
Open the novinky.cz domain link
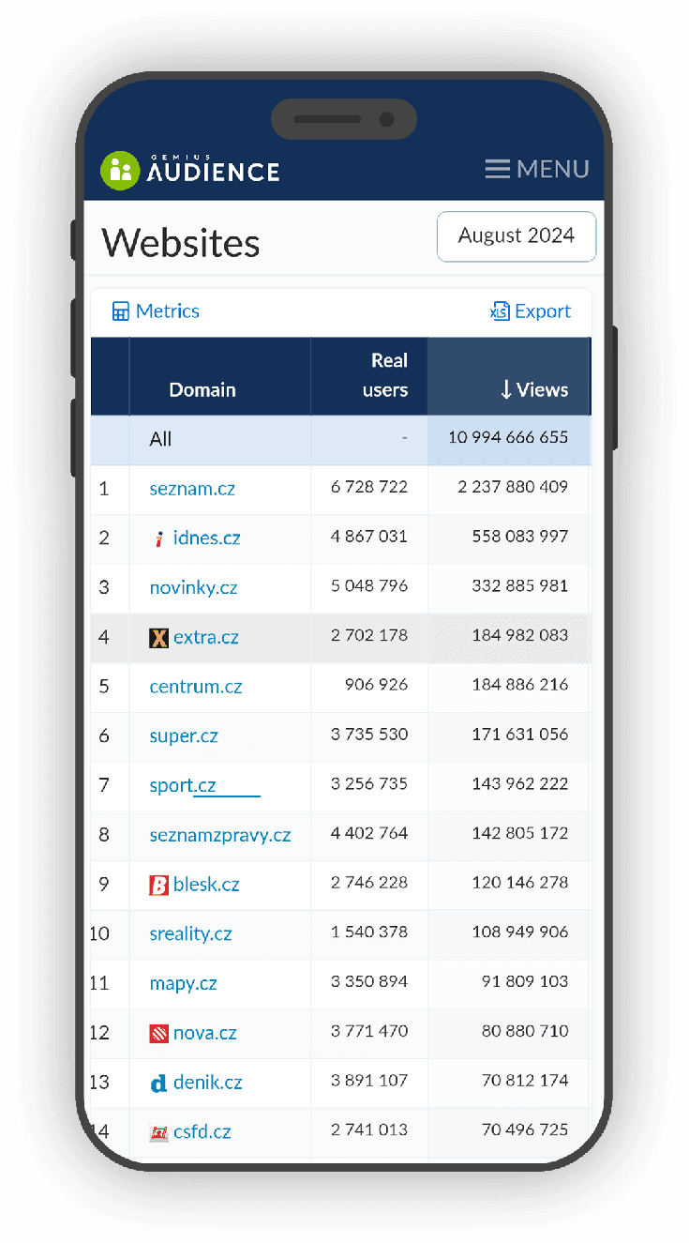click(x=193, y=588)
